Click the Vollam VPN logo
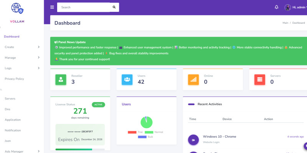This screenshot has height=153, width=307. [17, 9]
